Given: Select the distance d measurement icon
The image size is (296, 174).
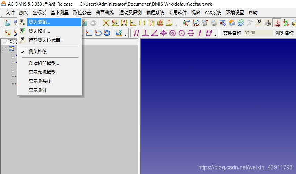Looking at the screenshot, I should point(124,23).
